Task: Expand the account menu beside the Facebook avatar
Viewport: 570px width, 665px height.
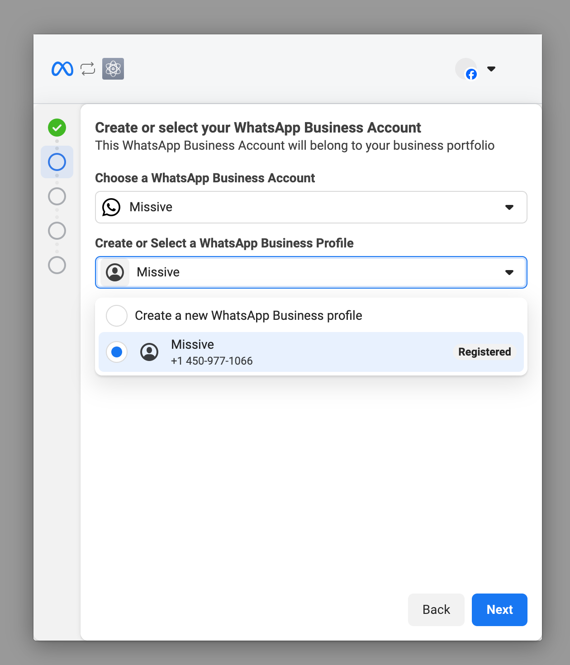Action: tap(491, 69)
